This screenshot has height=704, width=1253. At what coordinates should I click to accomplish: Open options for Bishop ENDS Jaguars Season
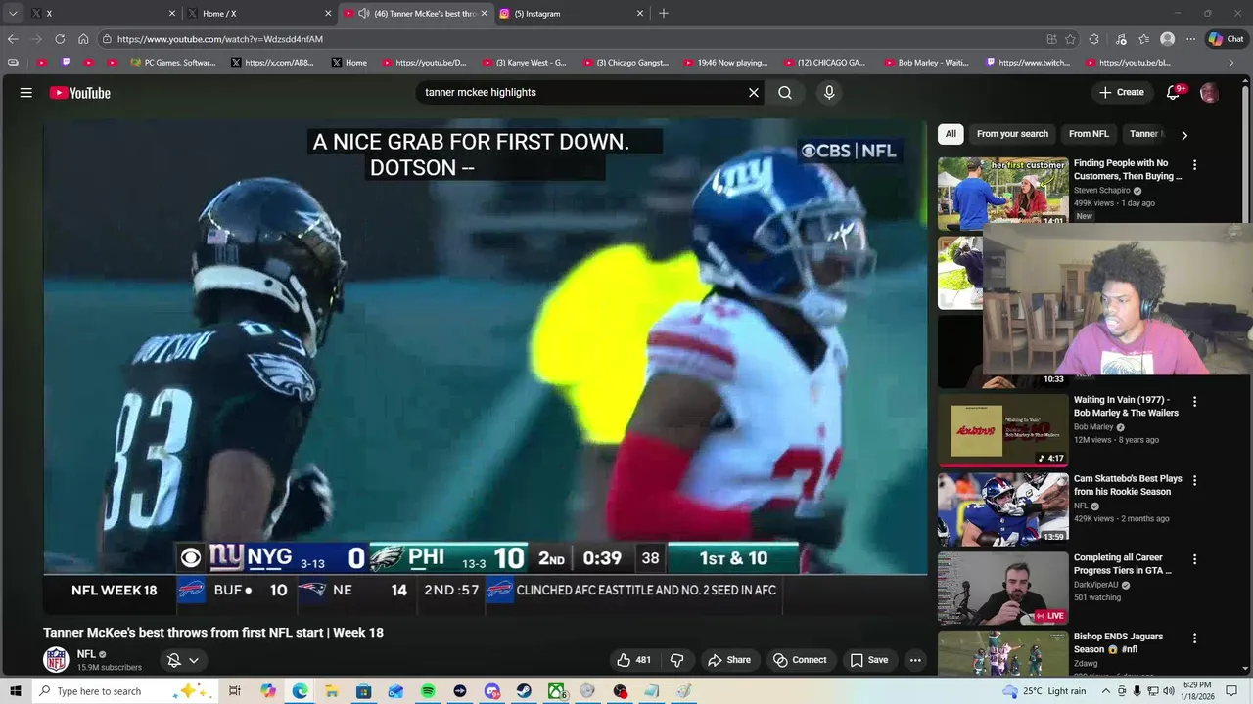point(1194,638)
